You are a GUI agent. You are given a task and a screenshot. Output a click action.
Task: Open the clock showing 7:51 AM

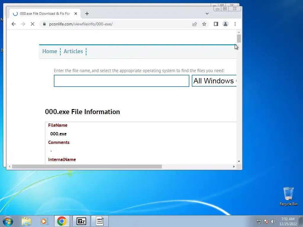coord(288,221)
